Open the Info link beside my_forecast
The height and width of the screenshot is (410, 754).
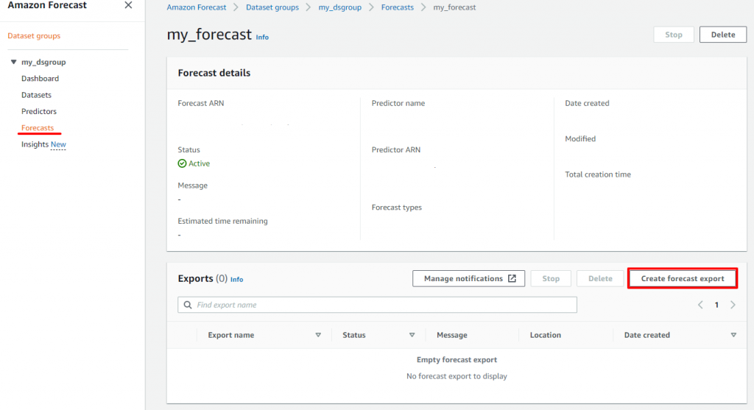click(262, 38)
